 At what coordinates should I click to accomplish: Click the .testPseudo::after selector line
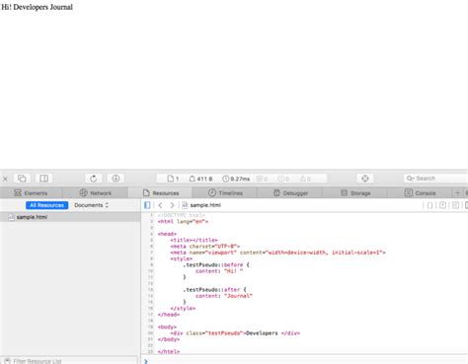214,290
